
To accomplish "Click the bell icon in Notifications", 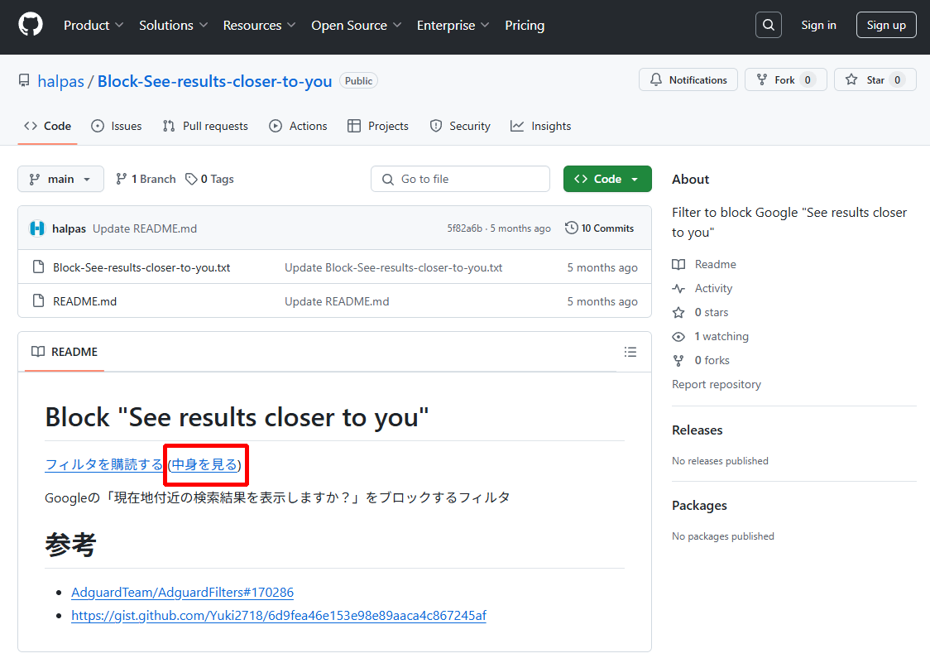I will pos(656,79).
